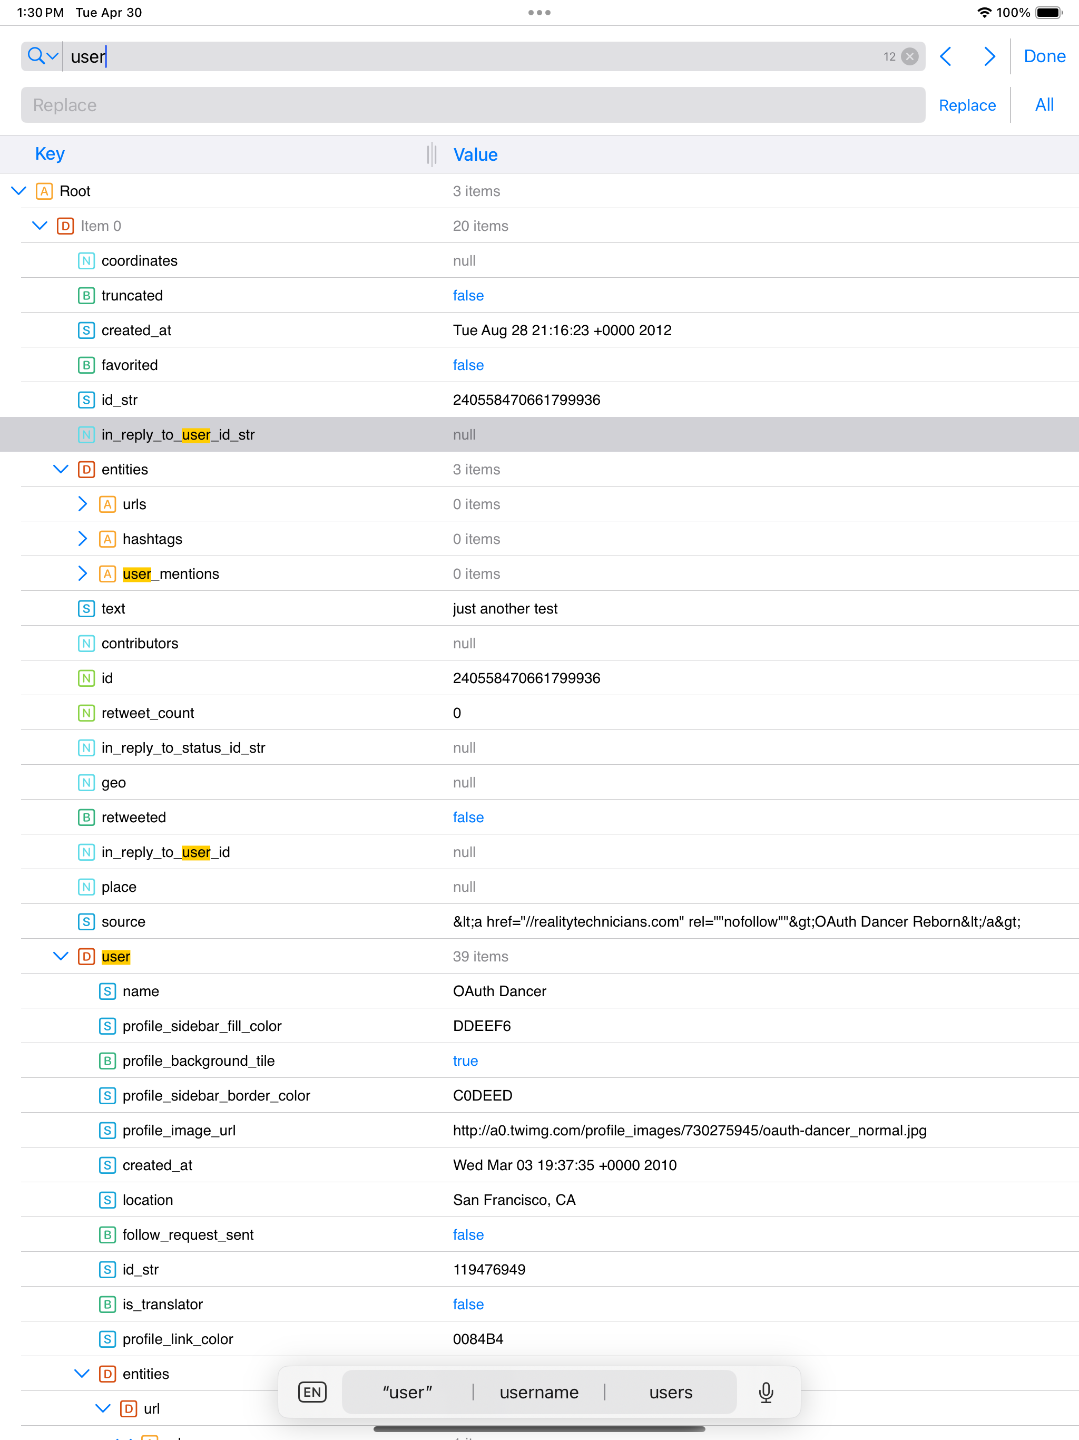
Task: Tap the battery indicator in status bar
Action: click(1048, 12)
